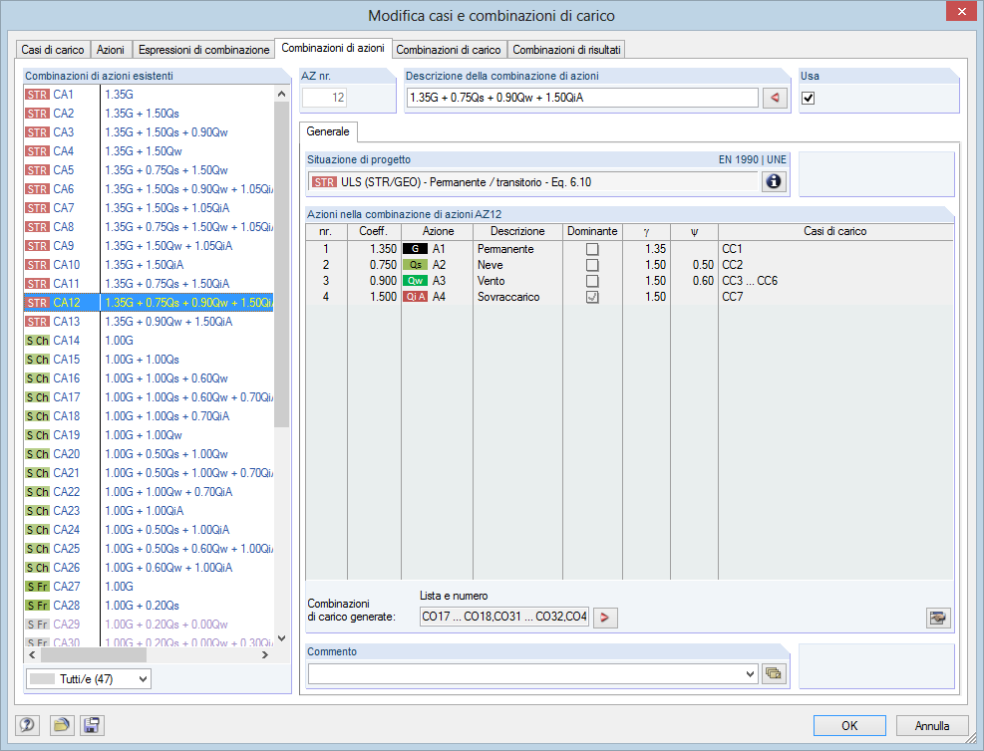Image resolution: width=984 pixels, height=751 pixels.
Task: Open design situation info button
Action: (774, 182)
